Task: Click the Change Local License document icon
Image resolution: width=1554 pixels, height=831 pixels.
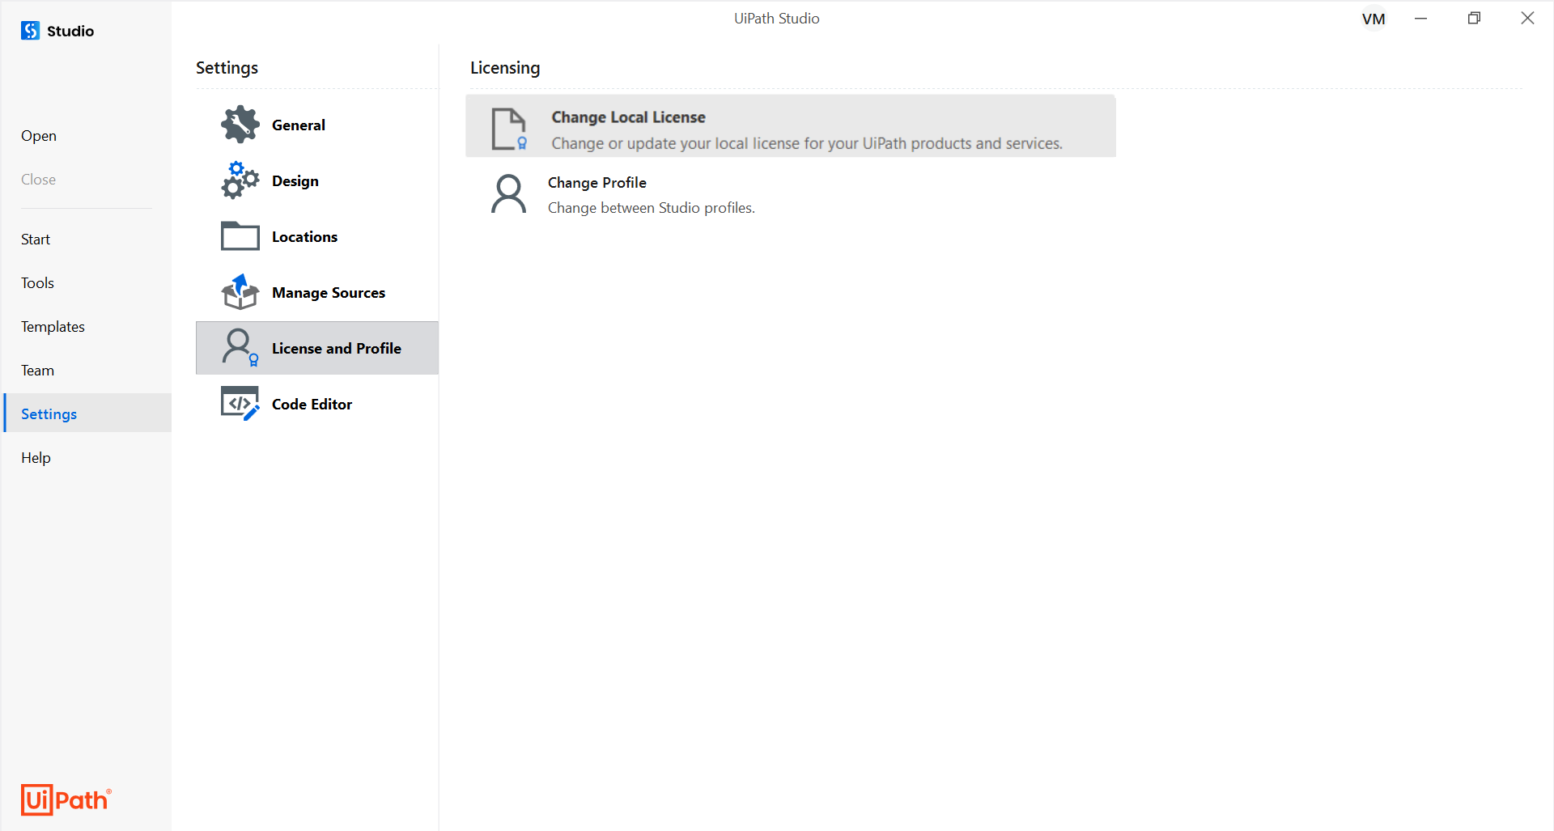Action: [x=508, y=129]
